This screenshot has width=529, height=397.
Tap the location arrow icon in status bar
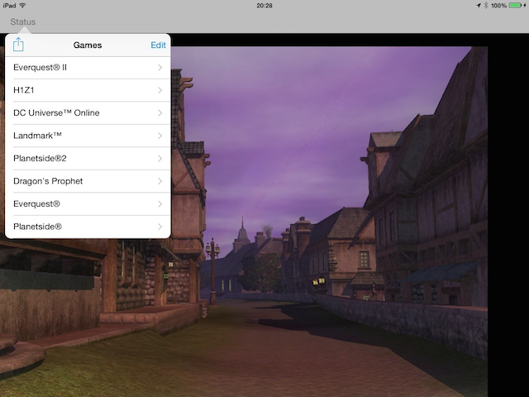[x=479, y=6]
